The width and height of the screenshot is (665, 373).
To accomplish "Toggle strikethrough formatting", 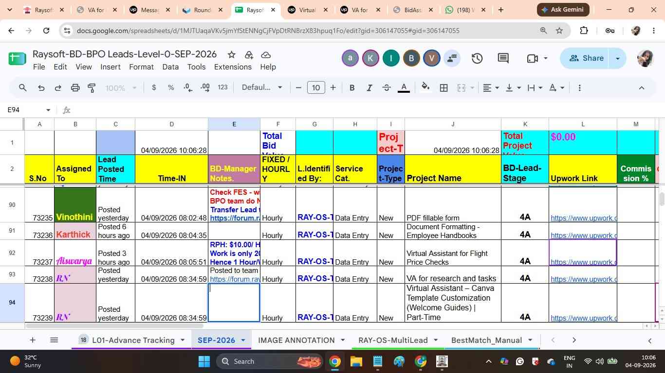I will point(387,88).
